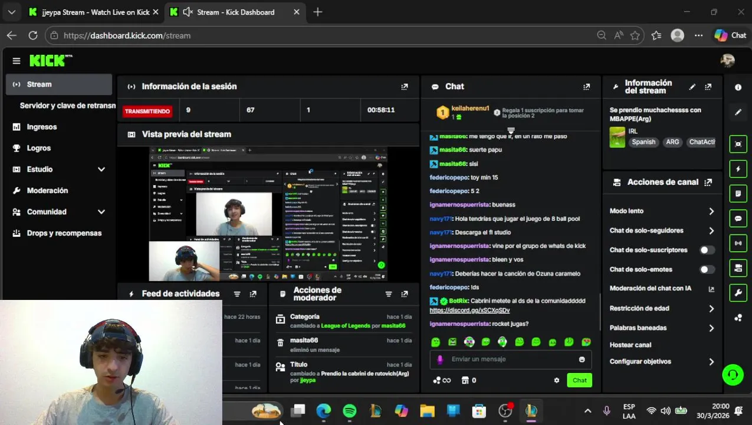Click the ARG tag chip
752x425 pixels.
click(672, 142)
